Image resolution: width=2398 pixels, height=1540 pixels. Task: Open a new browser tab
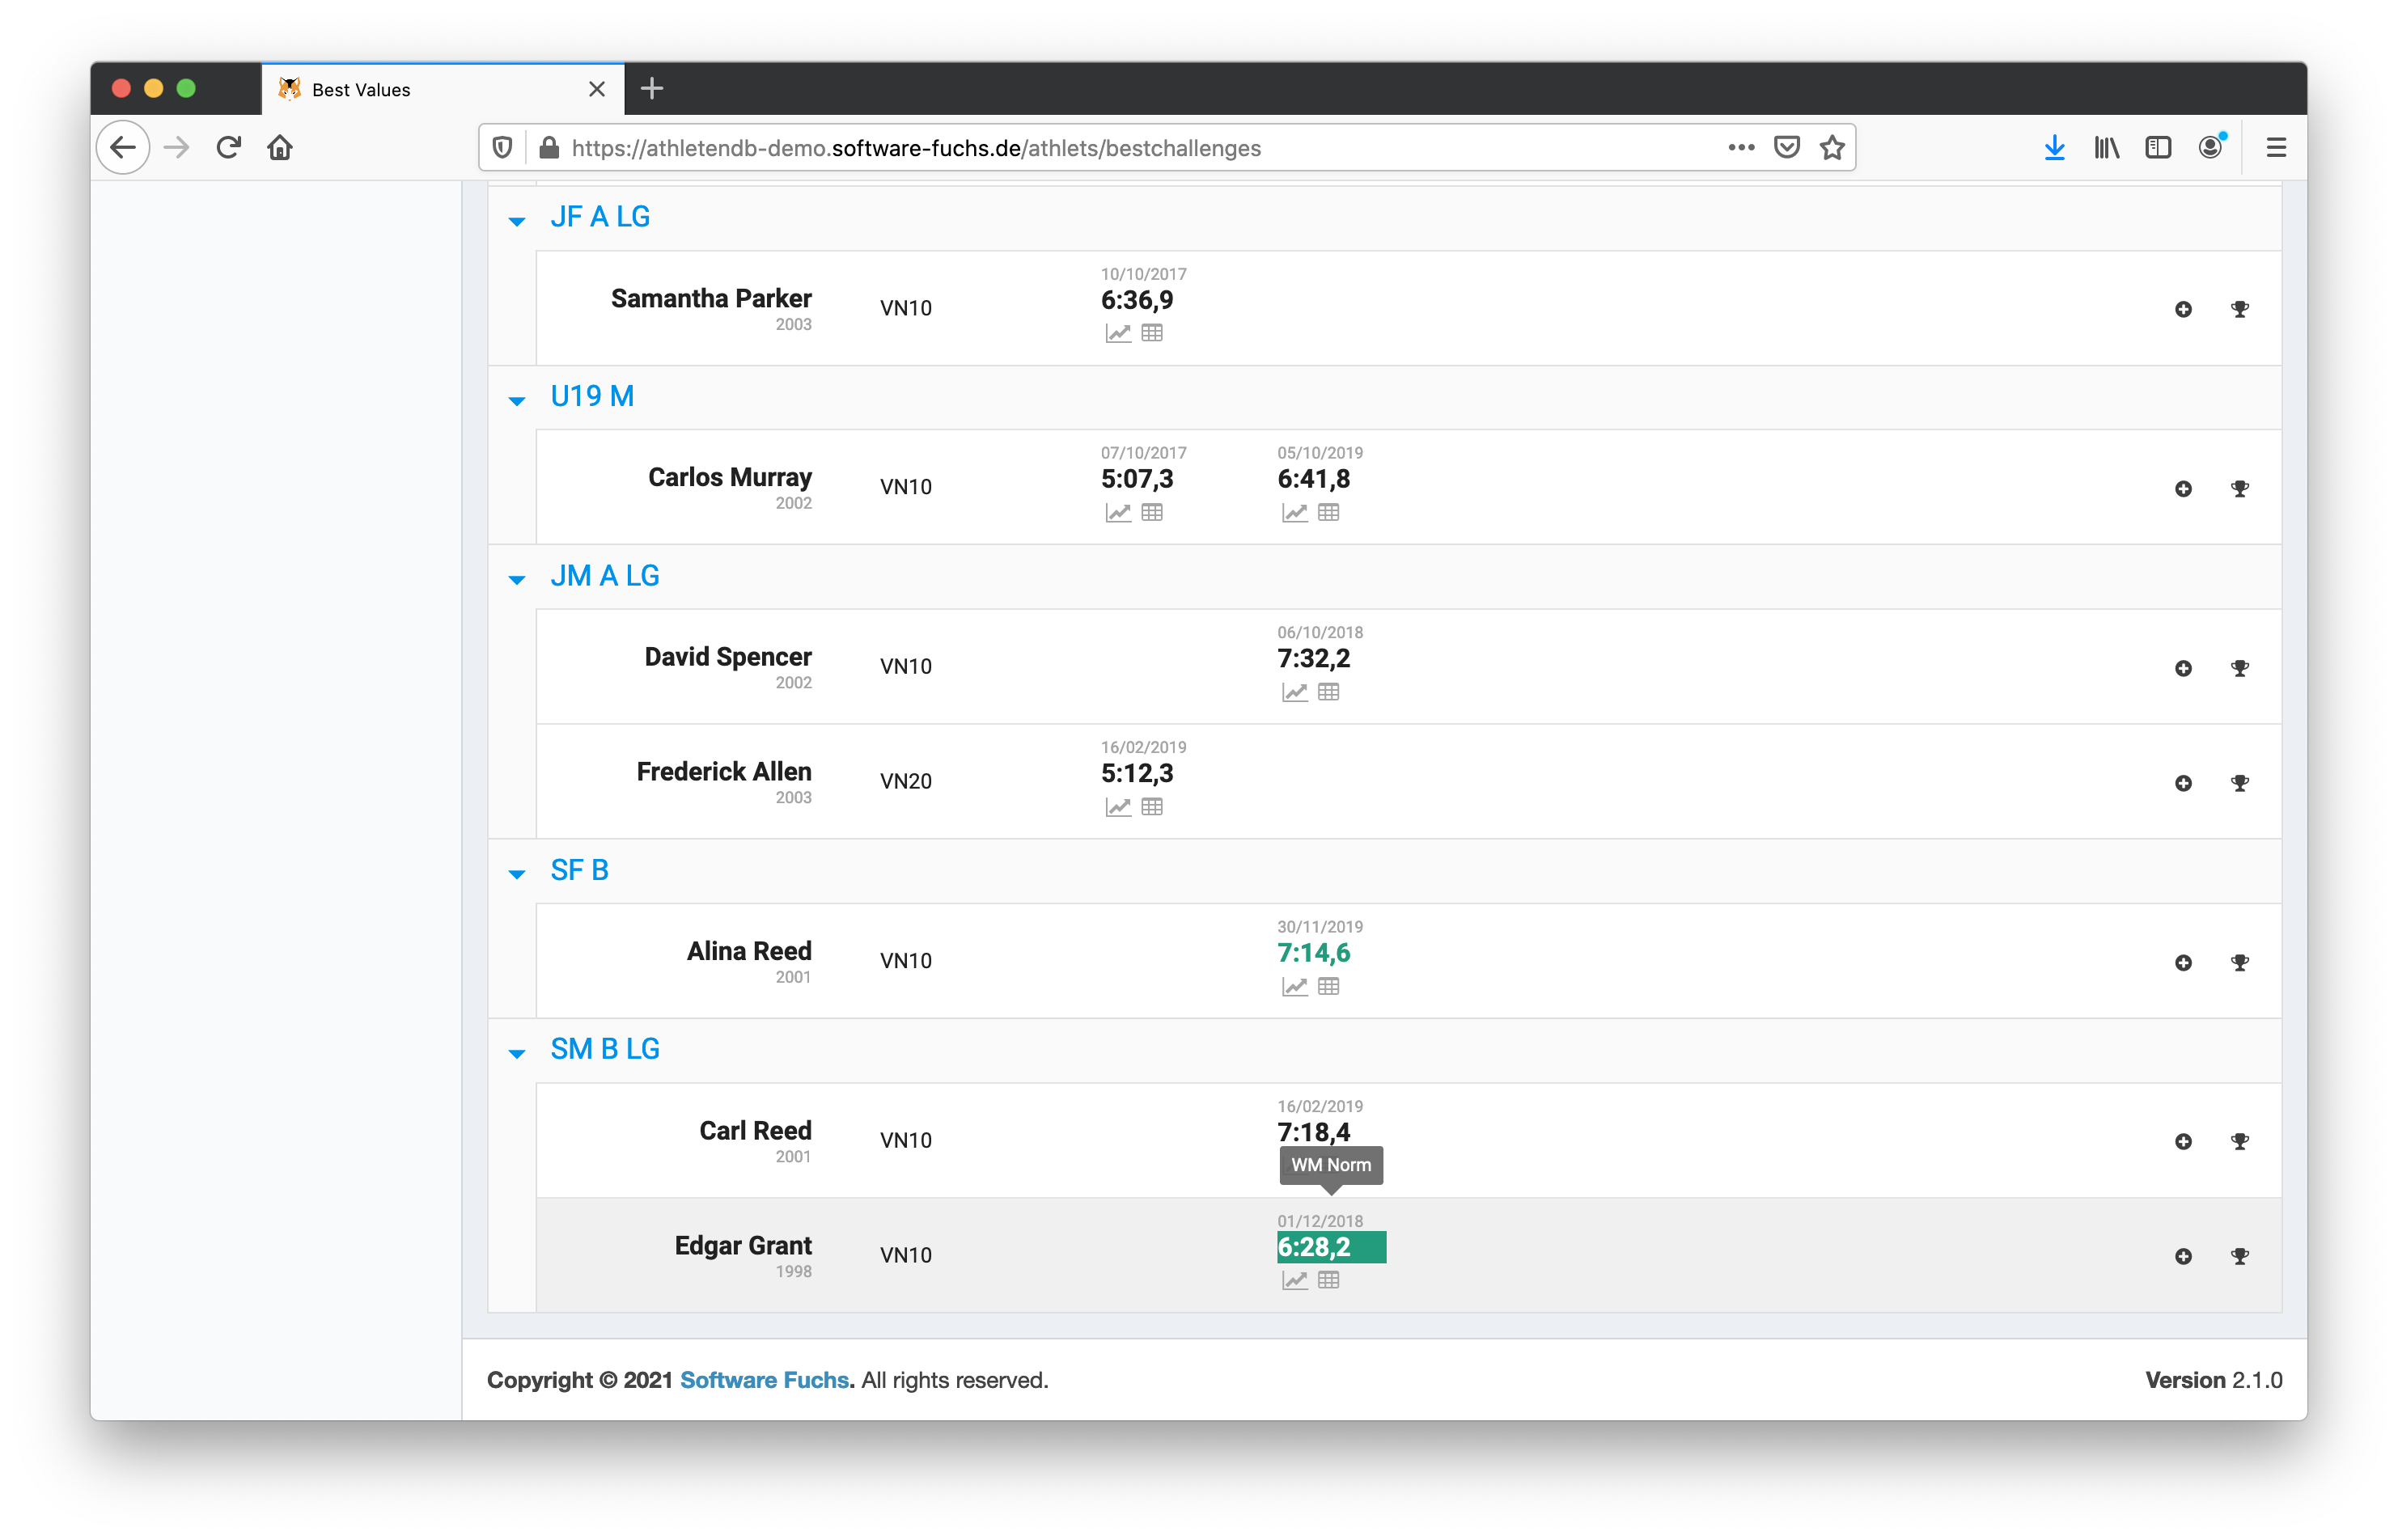pos(652,89)
